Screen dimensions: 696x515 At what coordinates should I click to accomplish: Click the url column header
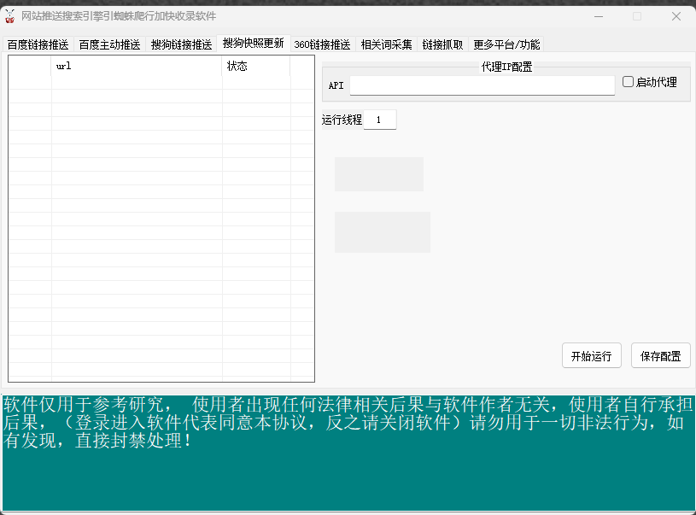(x=137, y=66)
